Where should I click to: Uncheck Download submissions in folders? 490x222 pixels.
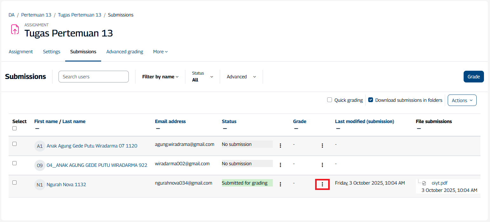[x=370, y=100]
